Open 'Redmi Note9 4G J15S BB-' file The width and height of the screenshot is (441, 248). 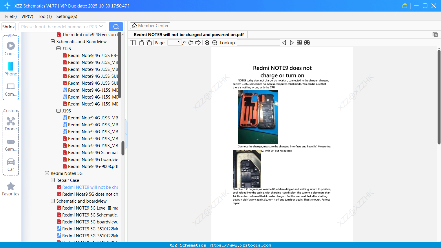pyautogui.click(x=90, y=55)
